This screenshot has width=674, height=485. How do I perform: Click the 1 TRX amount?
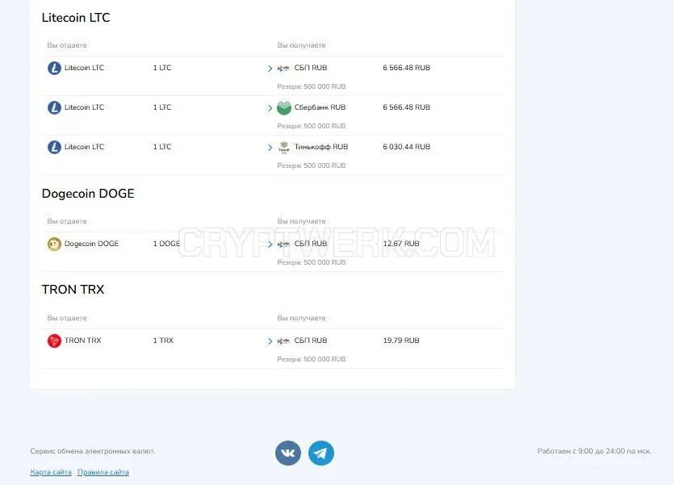tap(163, 341)
